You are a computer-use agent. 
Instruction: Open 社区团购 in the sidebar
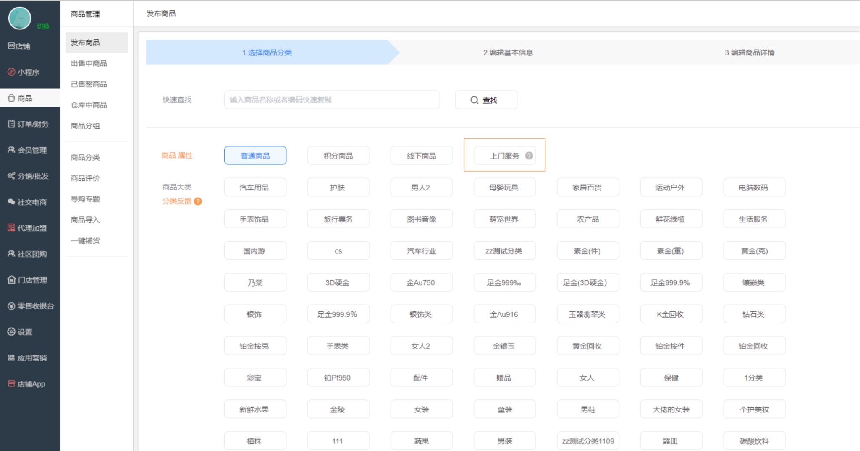point(27,254)
